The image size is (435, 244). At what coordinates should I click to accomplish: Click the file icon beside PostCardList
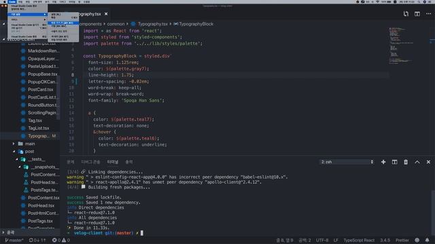click(x=23, y=98)
